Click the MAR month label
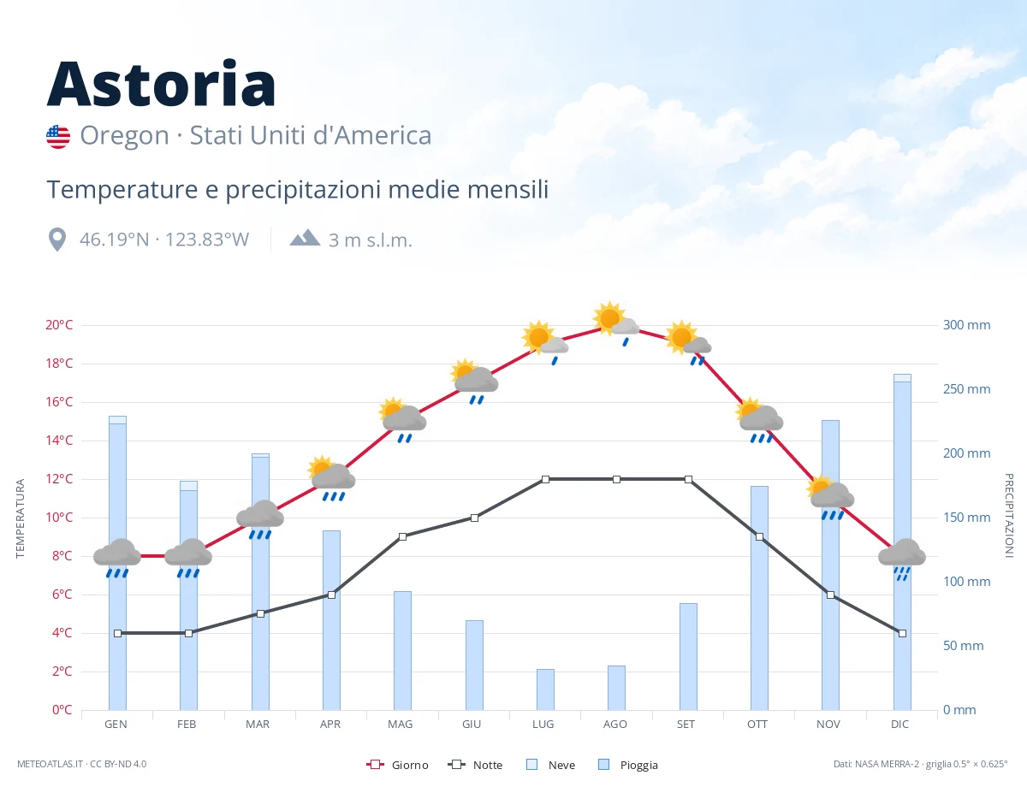The image size is (1027, 787). coord(258,724)
